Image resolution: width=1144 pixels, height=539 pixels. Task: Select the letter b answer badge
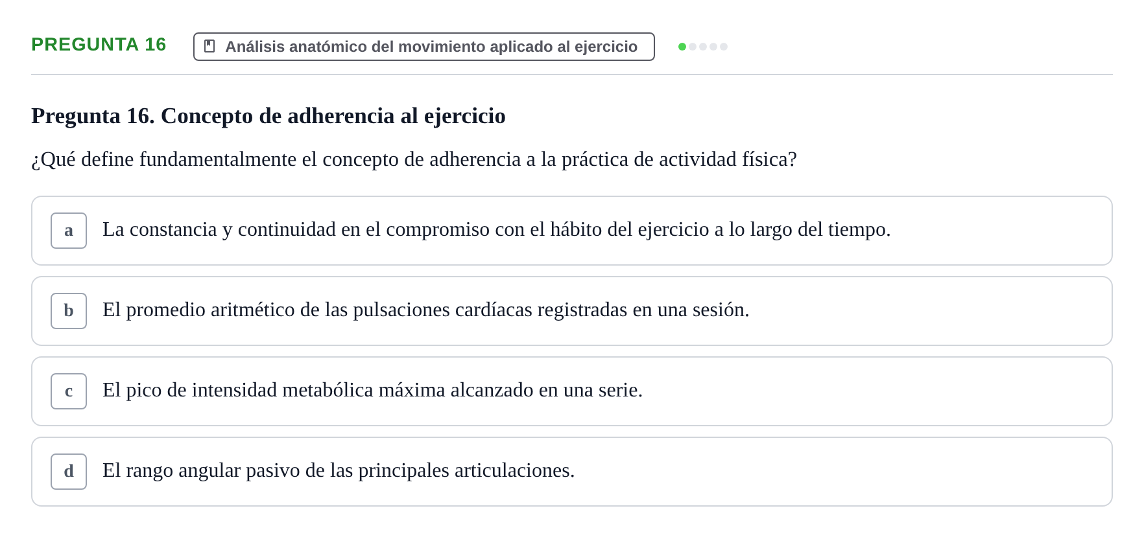[69, 311]
